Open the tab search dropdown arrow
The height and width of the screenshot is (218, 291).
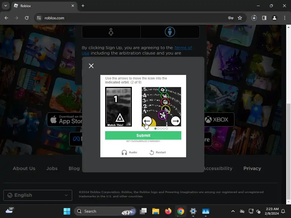click(x=6, y=6)
